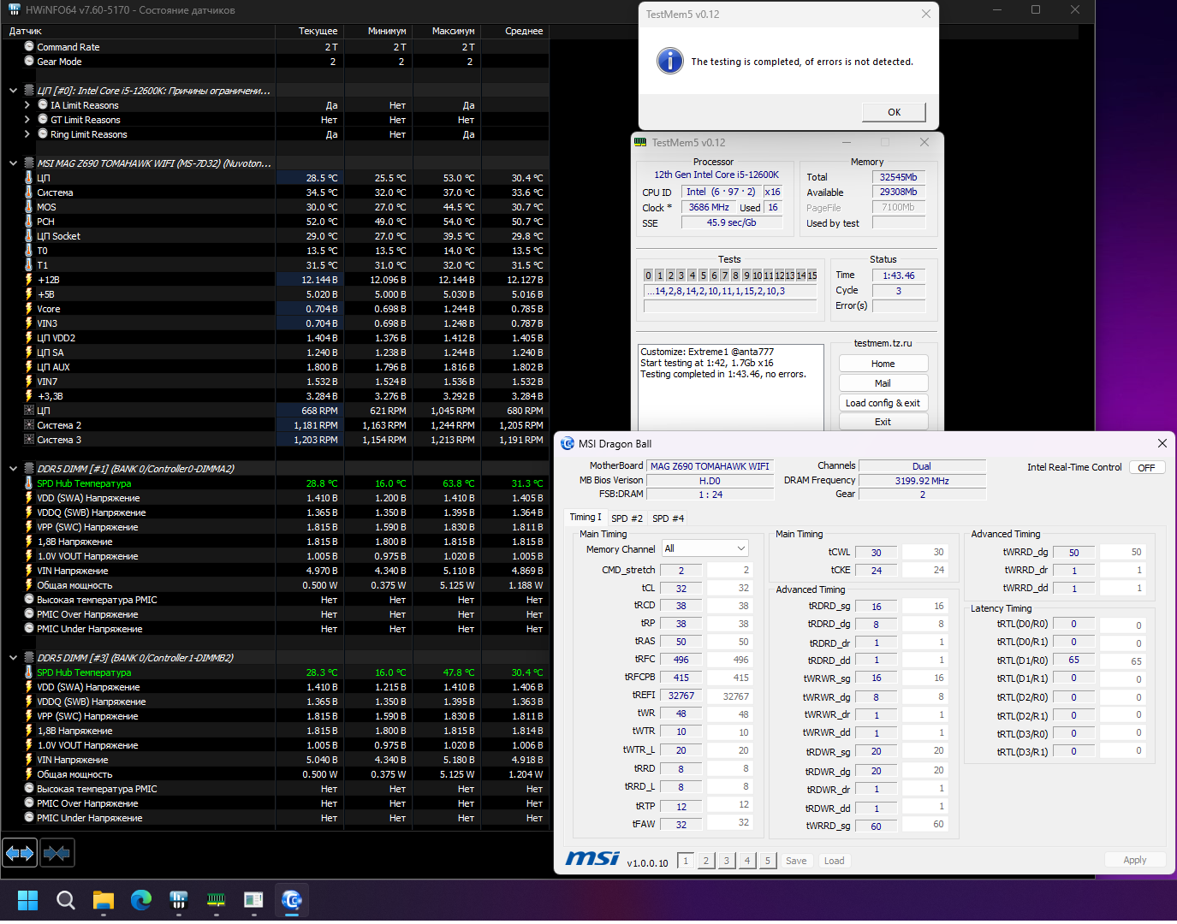This screenshot has width=1177, height=924.
Task: Click the clock icon beside Command Rate
Action: (x=29, y=46)
